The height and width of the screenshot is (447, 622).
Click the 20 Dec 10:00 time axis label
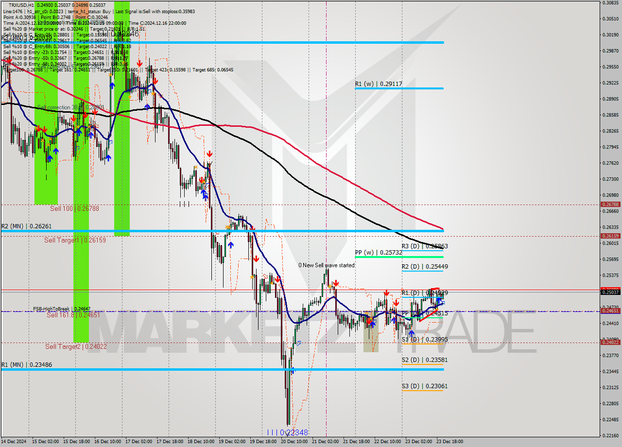(295, 442)
